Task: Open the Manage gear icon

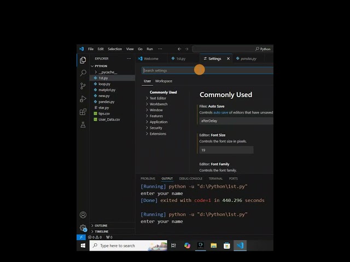Action: click(x=83, y=228)
